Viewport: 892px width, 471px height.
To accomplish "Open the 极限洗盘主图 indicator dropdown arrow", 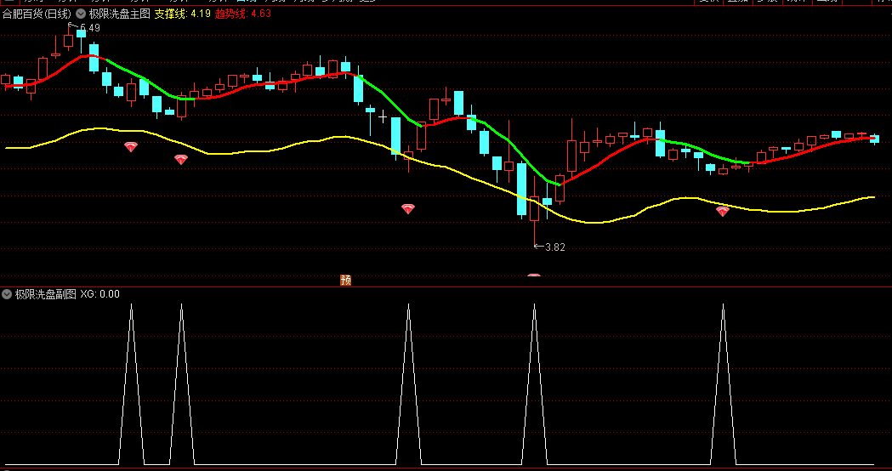I will pyautogui.click(x=81, y=14).
